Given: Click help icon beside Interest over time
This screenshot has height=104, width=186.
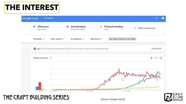Looking at the screenshot, I should (50, 58).
